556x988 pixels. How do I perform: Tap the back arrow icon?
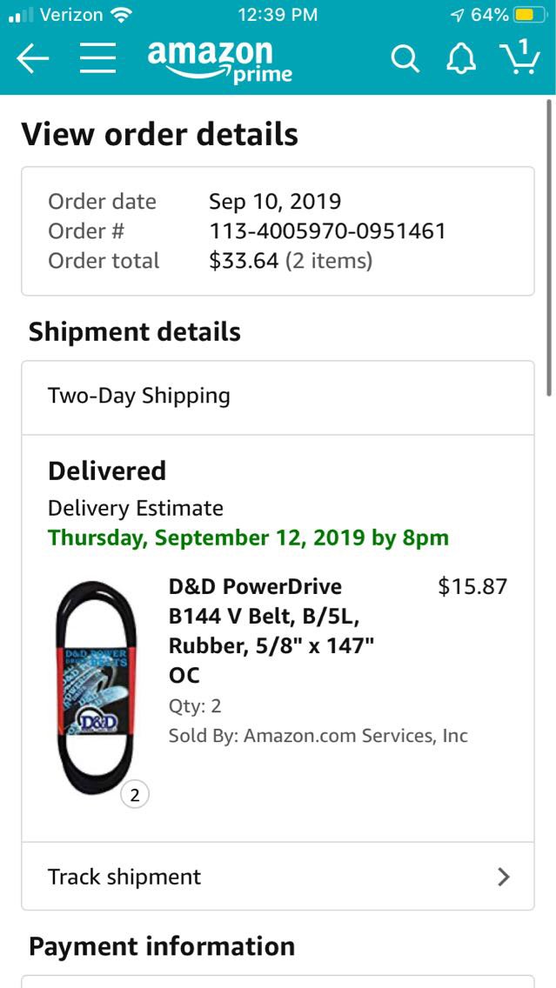(x=32, y=58)
